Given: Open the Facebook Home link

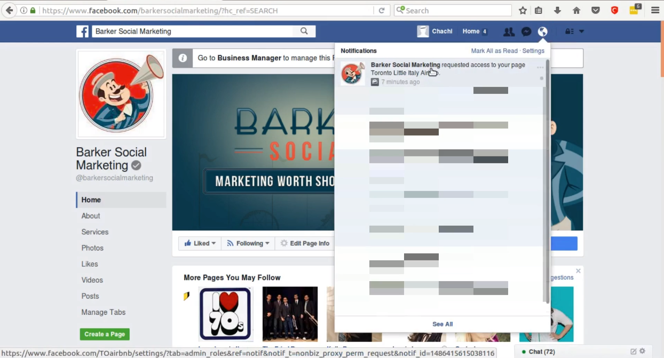Looking at the screenshot, I should click(x=471, y=31).
